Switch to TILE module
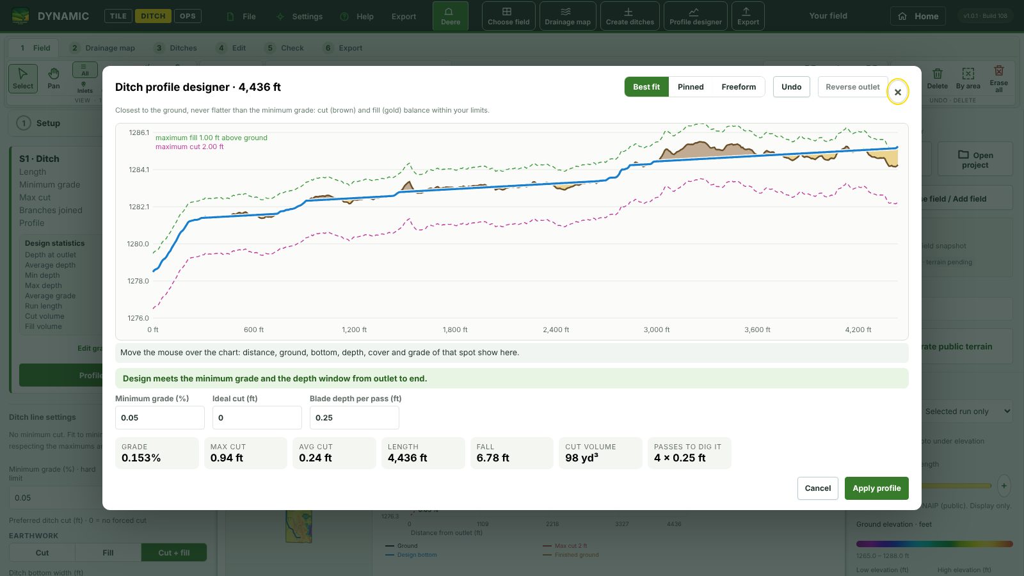Screen dimensions: 1024x576 (118, 16)
